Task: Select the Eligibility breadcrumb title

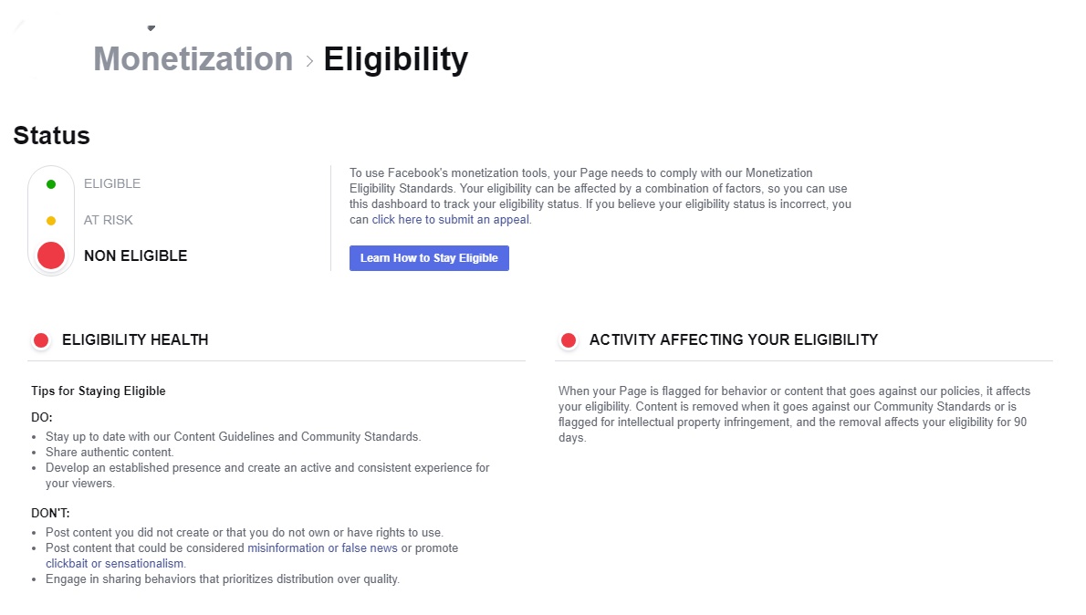Action: pos(395,59)
